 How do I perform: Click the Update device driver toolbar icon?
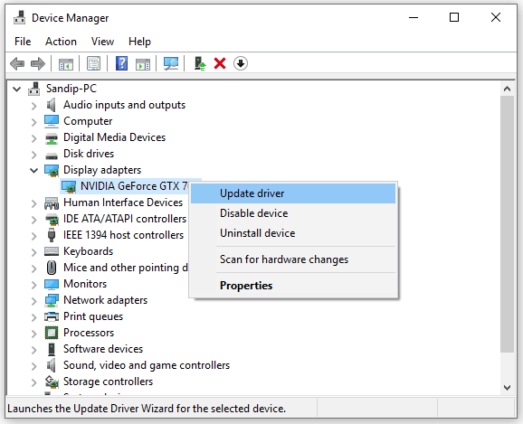200,63
